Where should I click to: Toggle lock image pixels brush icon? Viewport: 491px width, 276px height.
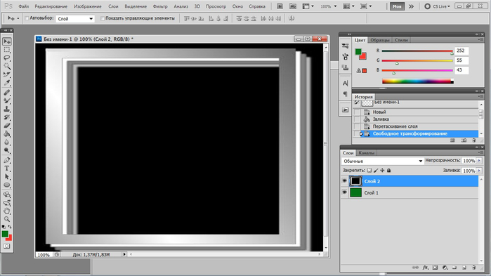[376, 170]
